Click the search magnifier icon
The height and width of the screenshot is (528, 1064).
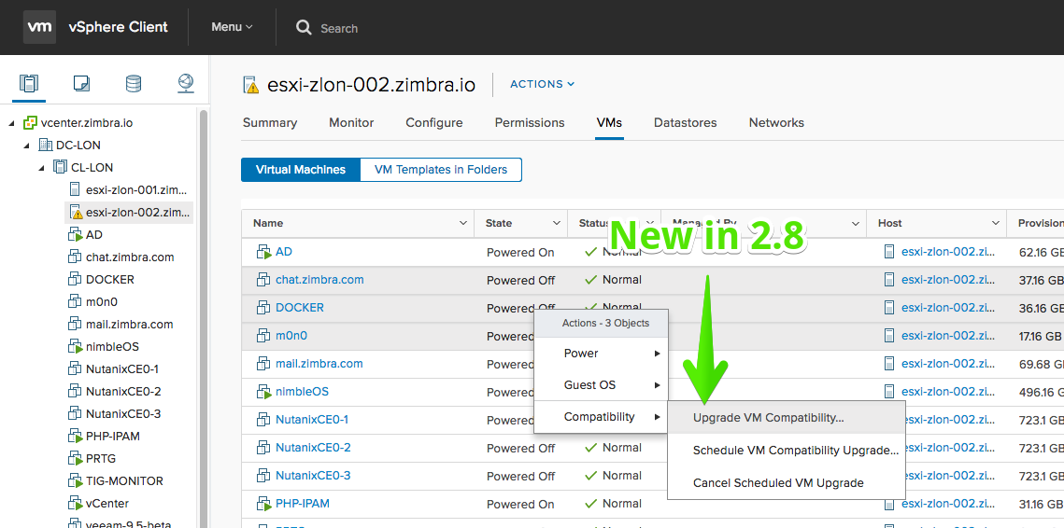304,27
